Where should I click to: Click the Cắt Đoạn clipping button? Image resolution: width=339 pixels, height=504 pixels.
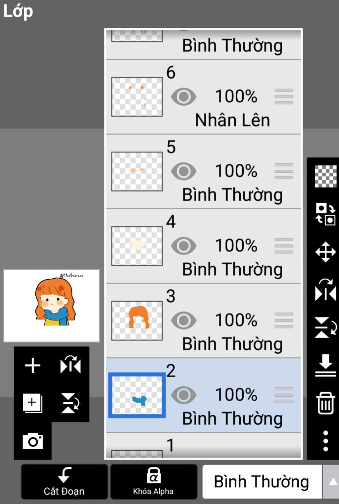[64, 482]
